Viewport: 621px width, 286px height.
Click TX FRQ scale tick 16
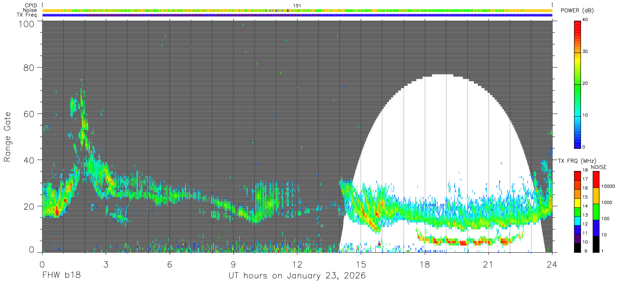coord(586,188)
